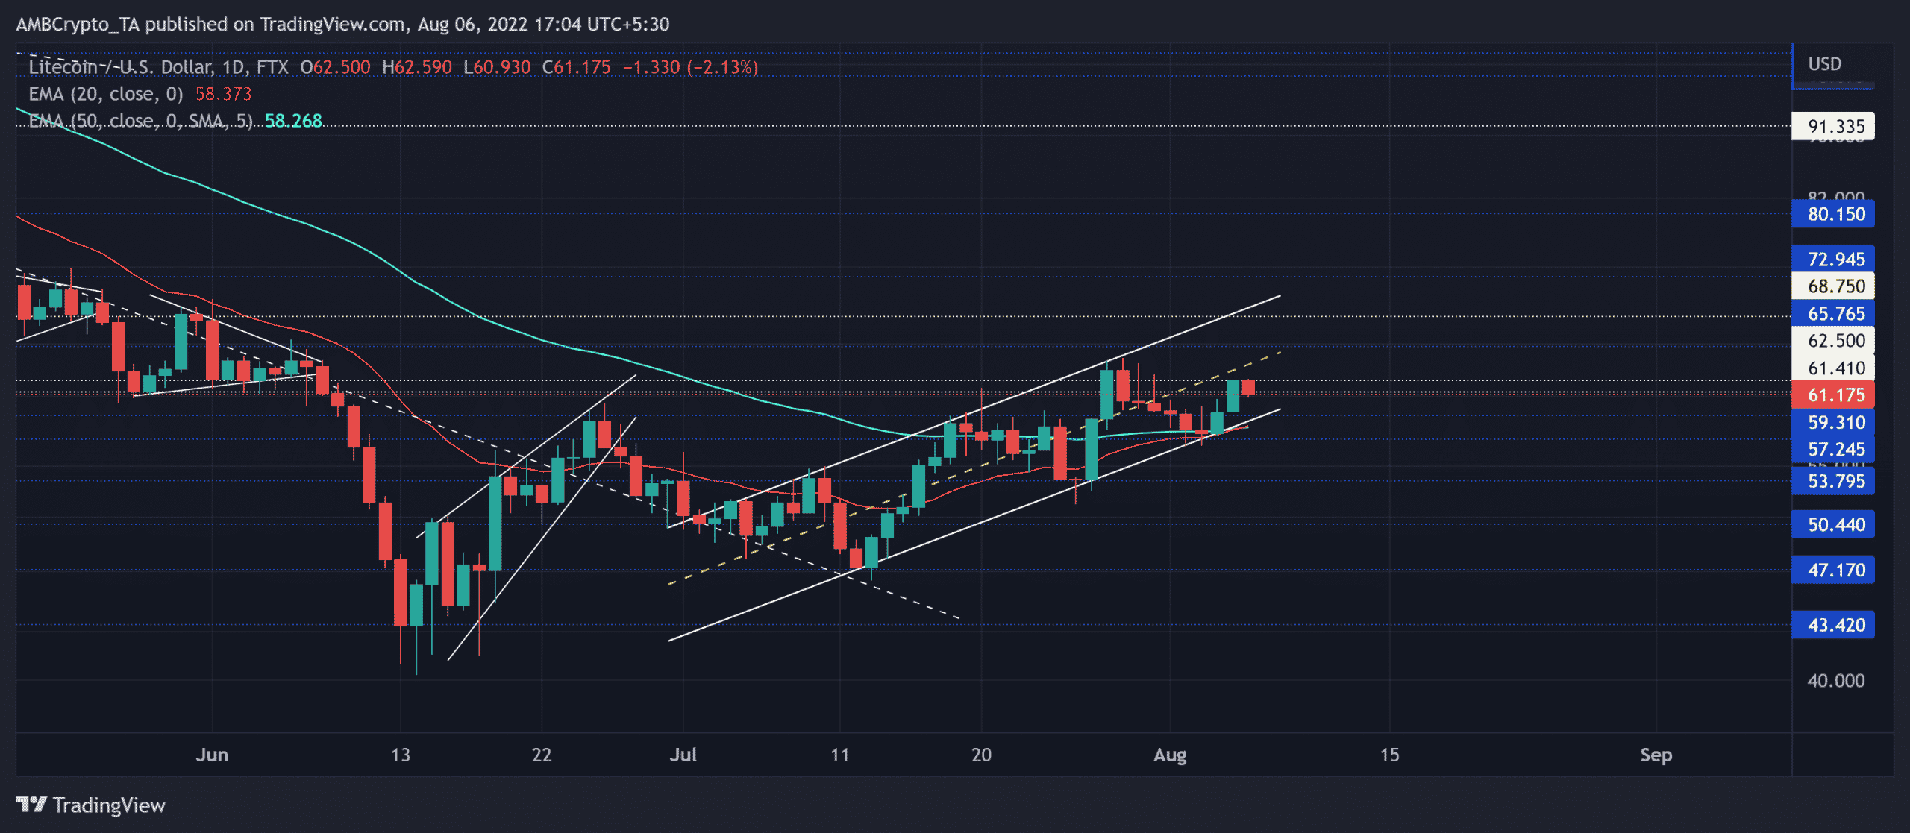The image size is (1910, 833).
Task: Select the 65.765 price level label
Action: click(x=1833, y=313)
